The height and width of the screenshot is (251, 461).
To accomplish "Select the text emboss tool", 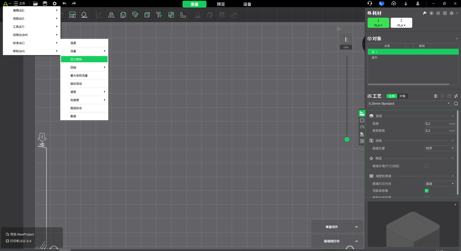I will tap(159, 15).
